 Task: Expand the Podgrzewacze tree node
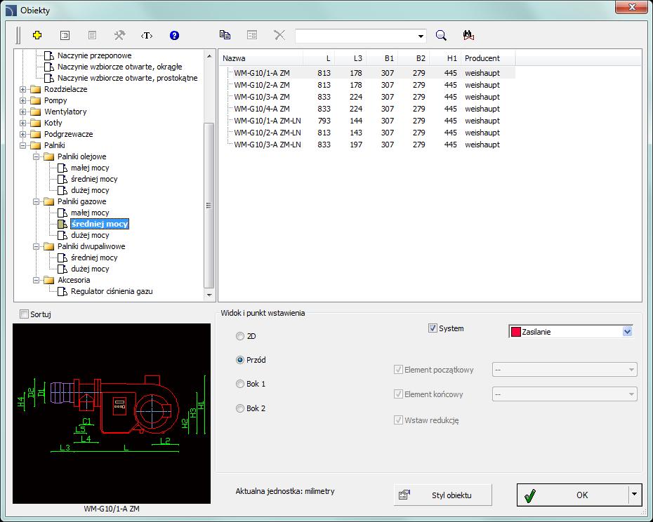click(23, 134)
